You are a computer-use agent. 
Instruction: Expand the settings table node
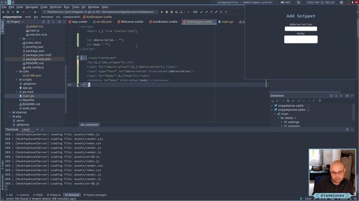282,122
